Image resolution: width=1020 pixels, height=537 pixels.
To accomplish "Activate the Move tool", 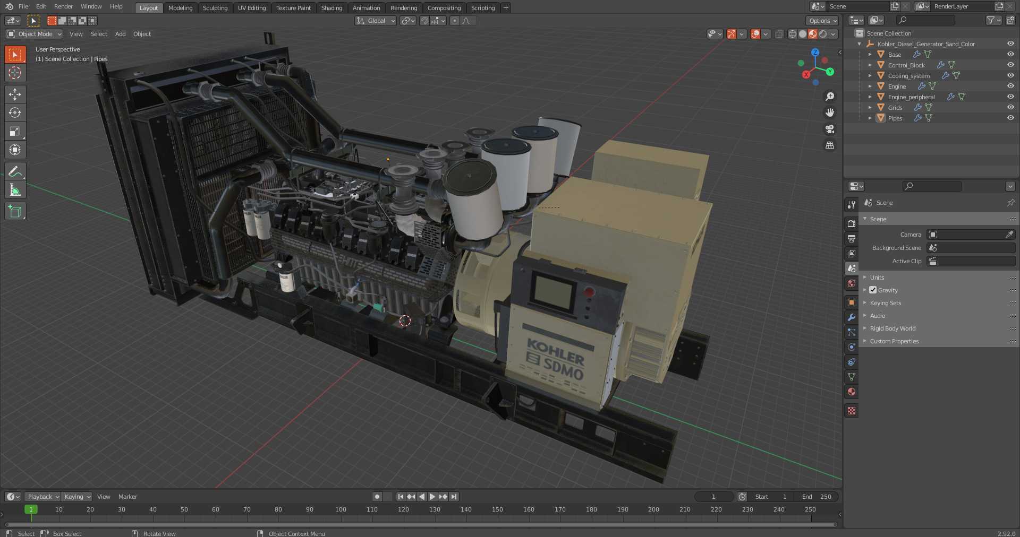I will tap(15, 94).
